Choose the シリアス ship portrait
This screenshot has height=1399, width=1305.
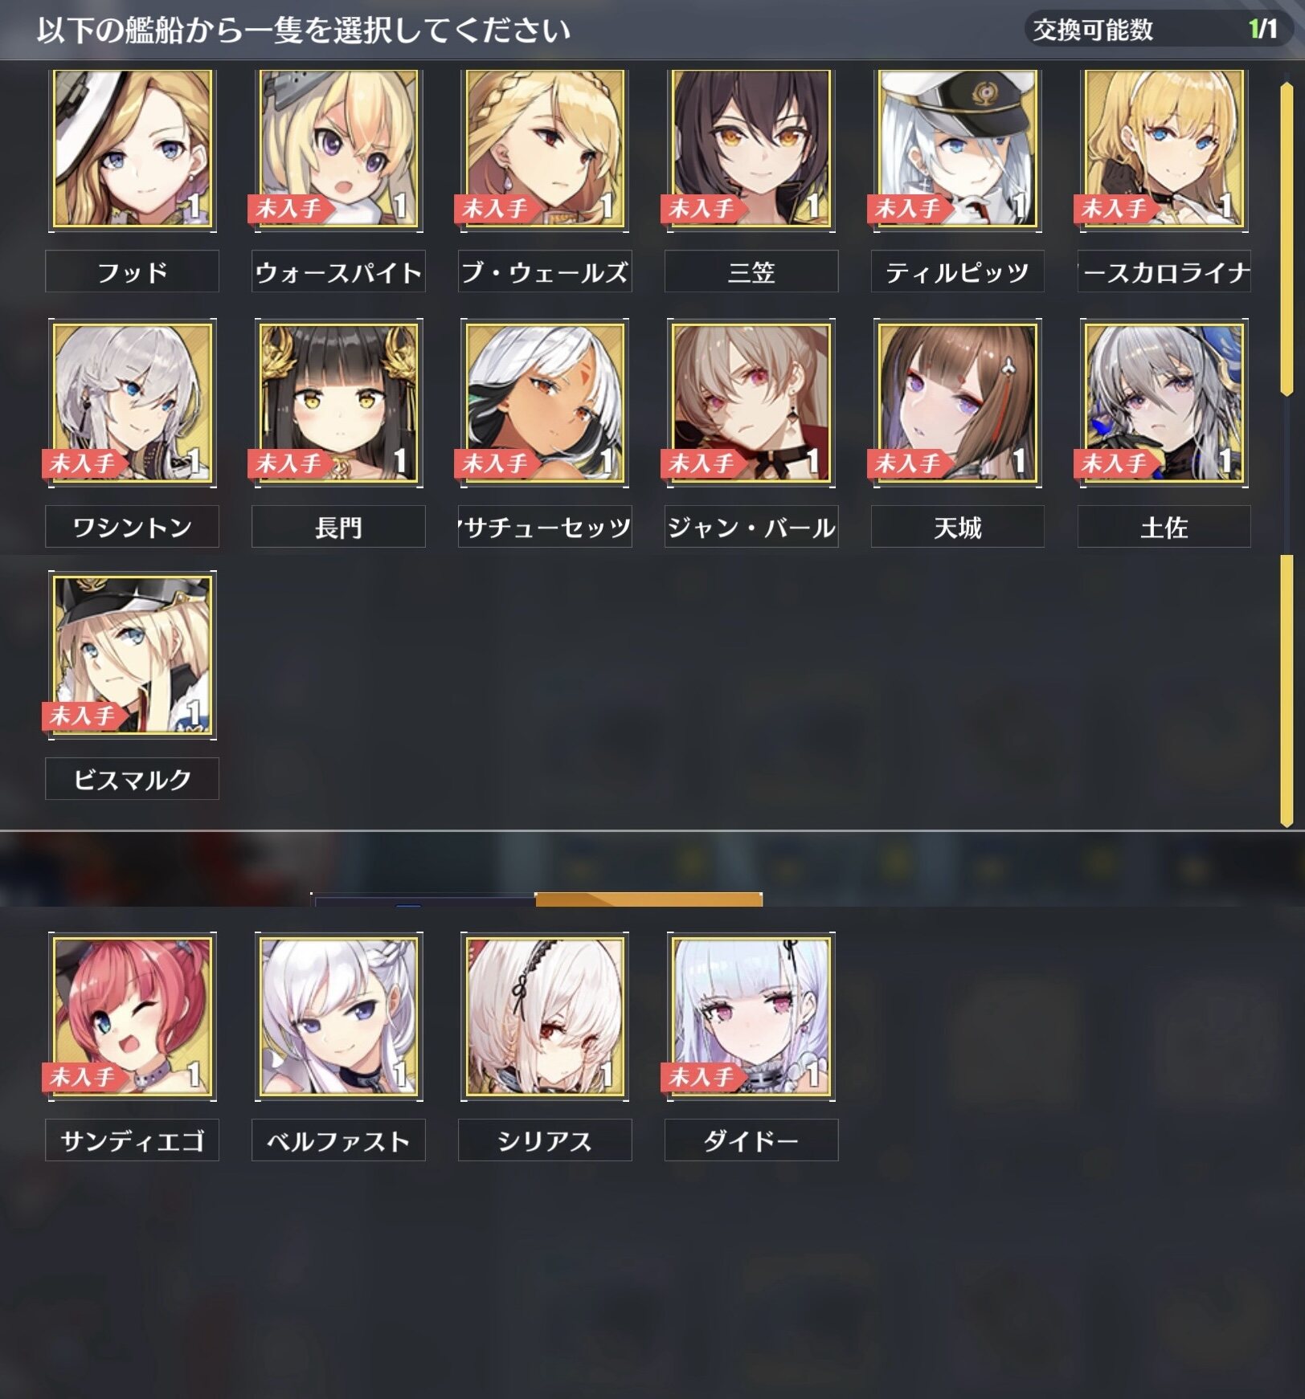(545, 1017)
